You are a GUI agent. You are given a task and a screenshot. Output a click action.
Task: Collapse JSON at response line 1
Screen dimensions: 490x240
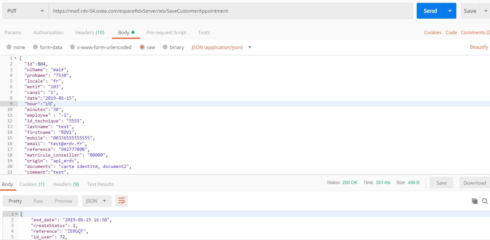[x=16, y=214]
